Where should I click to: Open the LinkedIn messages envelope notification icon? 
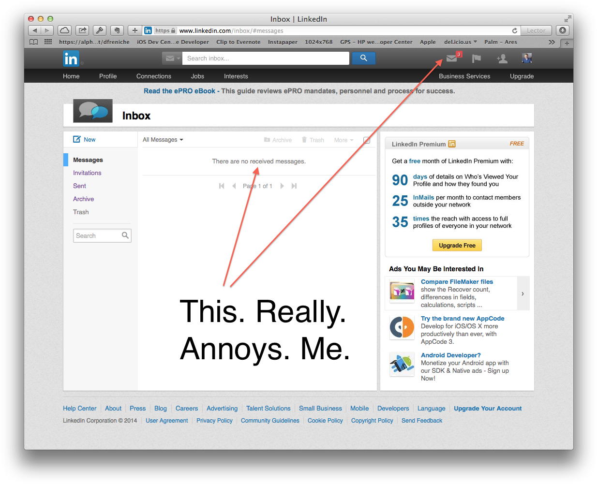(x=451, y=59)
